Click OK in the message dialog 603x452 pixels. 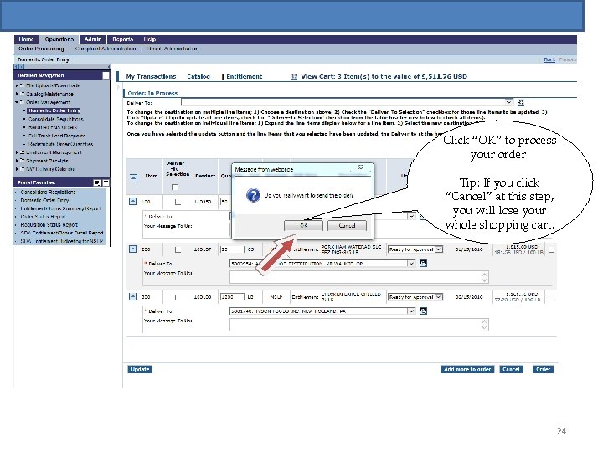point(303,226)
